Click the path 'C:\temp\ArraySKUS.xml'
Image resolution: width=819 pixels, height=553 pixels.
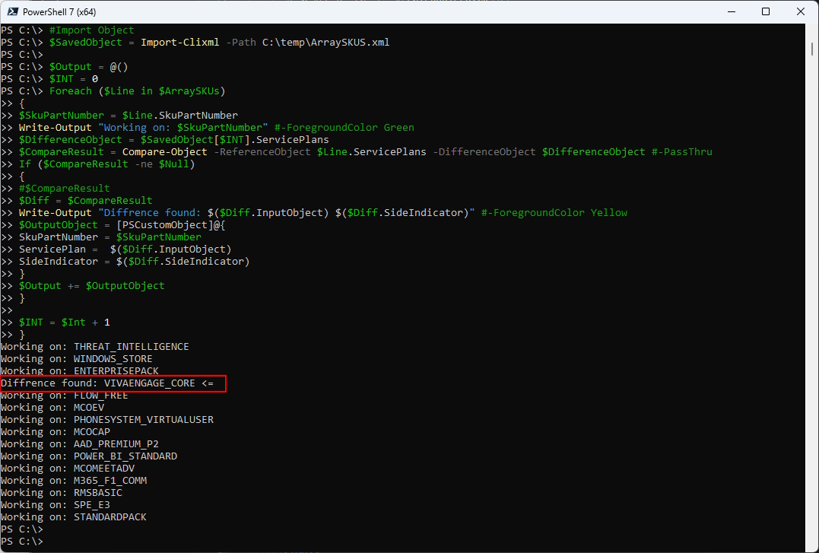point(326,43)
